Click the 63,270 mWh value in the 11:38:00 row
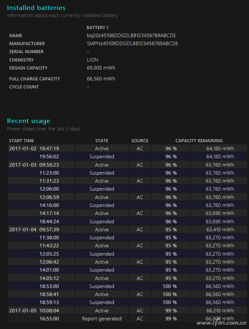The image size is (249, 329). point(220,237)
